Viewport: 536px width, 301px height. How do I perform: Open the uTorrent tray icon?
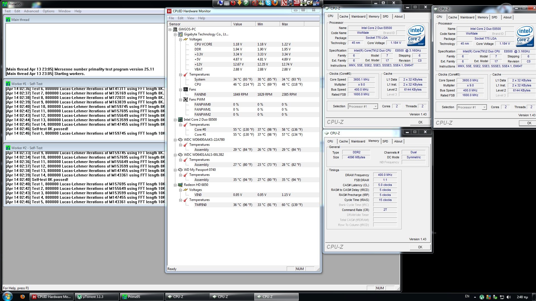(x=482, y=297)
